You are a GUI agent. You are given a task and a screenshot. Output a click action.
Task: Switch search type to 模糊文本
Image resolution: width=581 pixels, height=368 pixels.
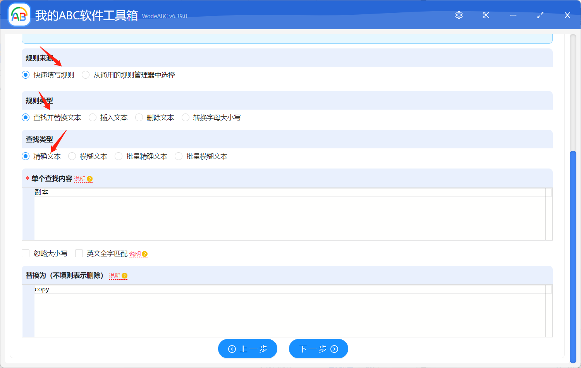[72, 156]
